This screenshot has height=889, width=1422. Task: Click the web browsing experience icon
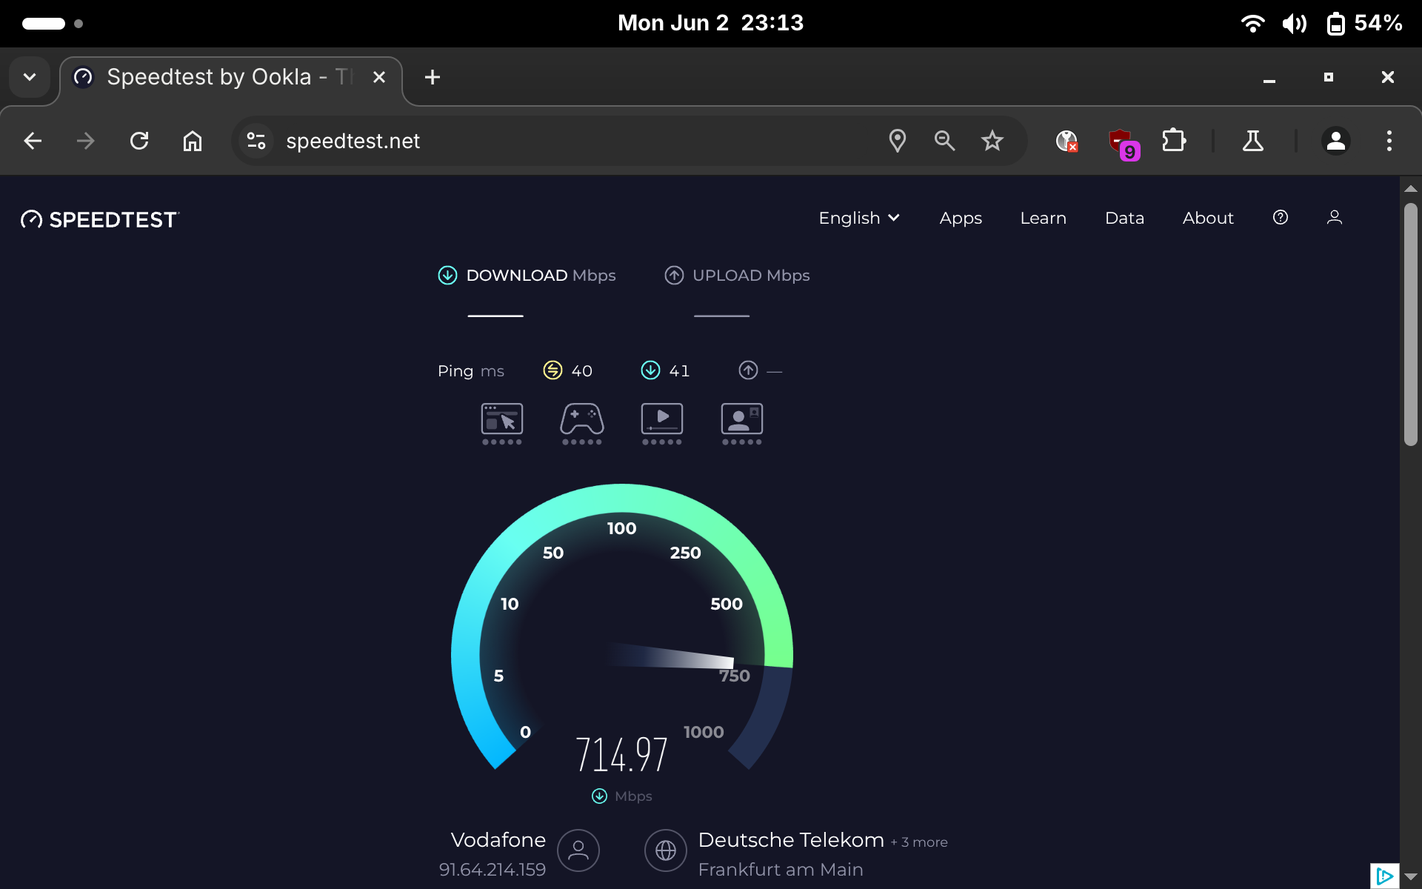click(502, 423)
